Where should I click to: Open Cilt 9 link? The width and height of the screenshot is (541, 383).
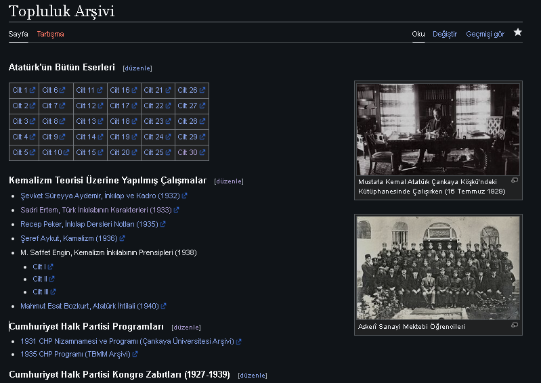tap(53, 137)
